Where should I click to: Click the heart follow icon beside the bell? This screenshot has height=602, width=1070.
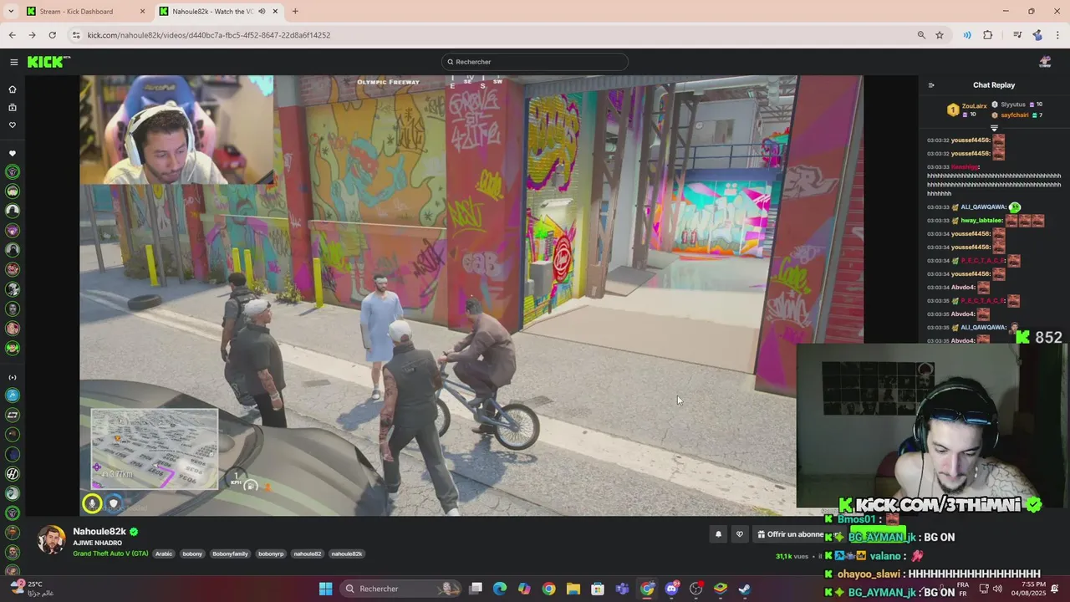(739, 534)
